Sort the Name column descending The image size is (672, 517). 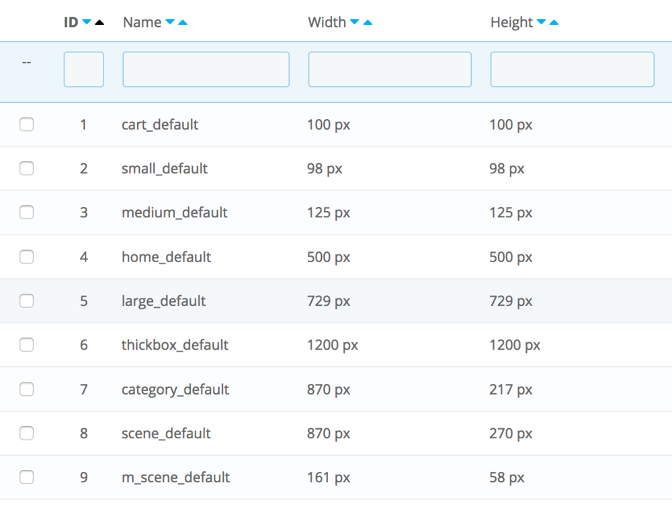pyautogui.click(x=171, y=22)
